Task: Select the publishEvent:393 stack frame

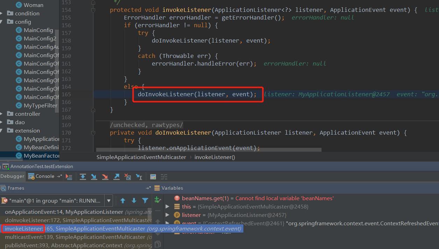Action: pos(76,245)
